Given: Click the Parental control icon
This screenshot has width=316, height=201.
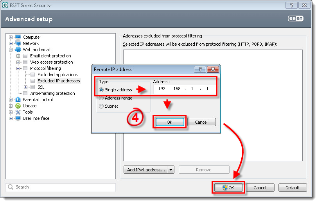Looking at the screenshot, I should (x=18, y=100).
